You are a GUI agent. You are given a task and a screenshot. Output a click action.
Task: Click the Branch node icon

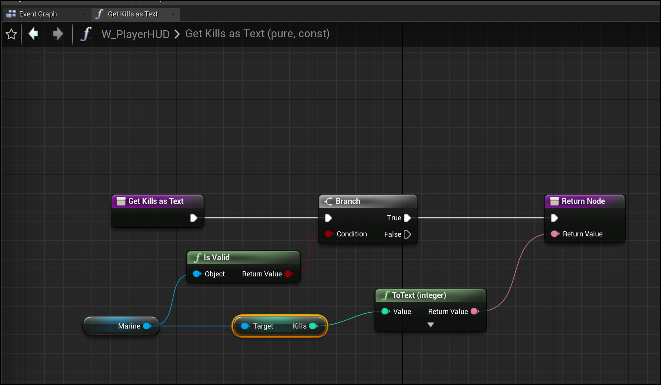coord(329,201)
